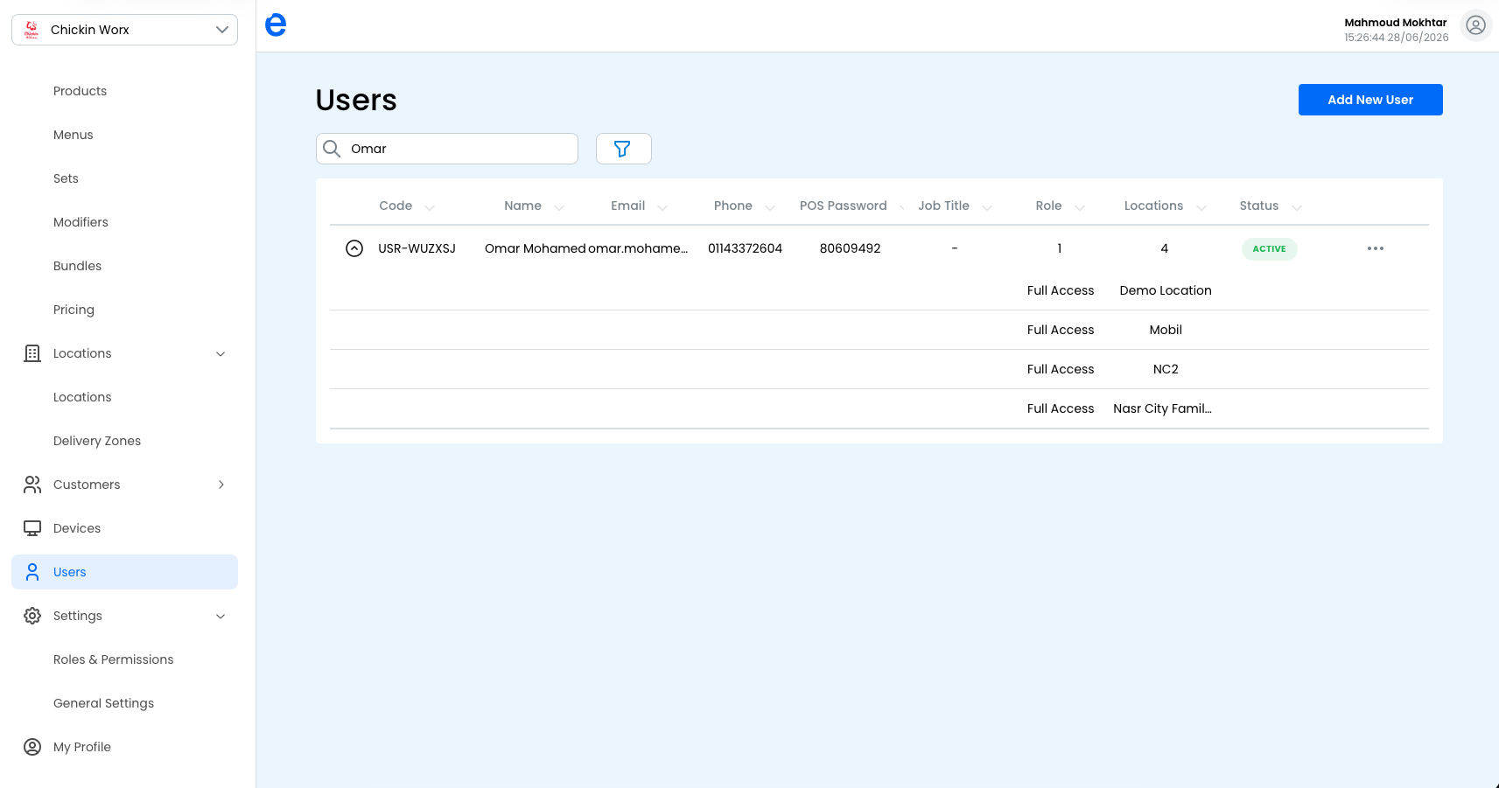Image resolution: width=1499 pixels, height=788 pixels.
Task: Click the My Profile avatar icon
Action: 32,747
